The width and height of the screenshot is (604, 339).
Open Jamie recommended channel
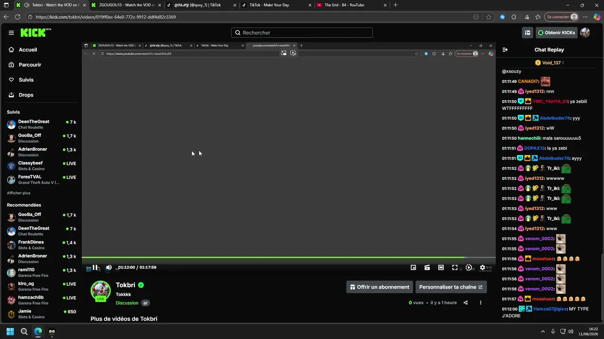point(42,314)
